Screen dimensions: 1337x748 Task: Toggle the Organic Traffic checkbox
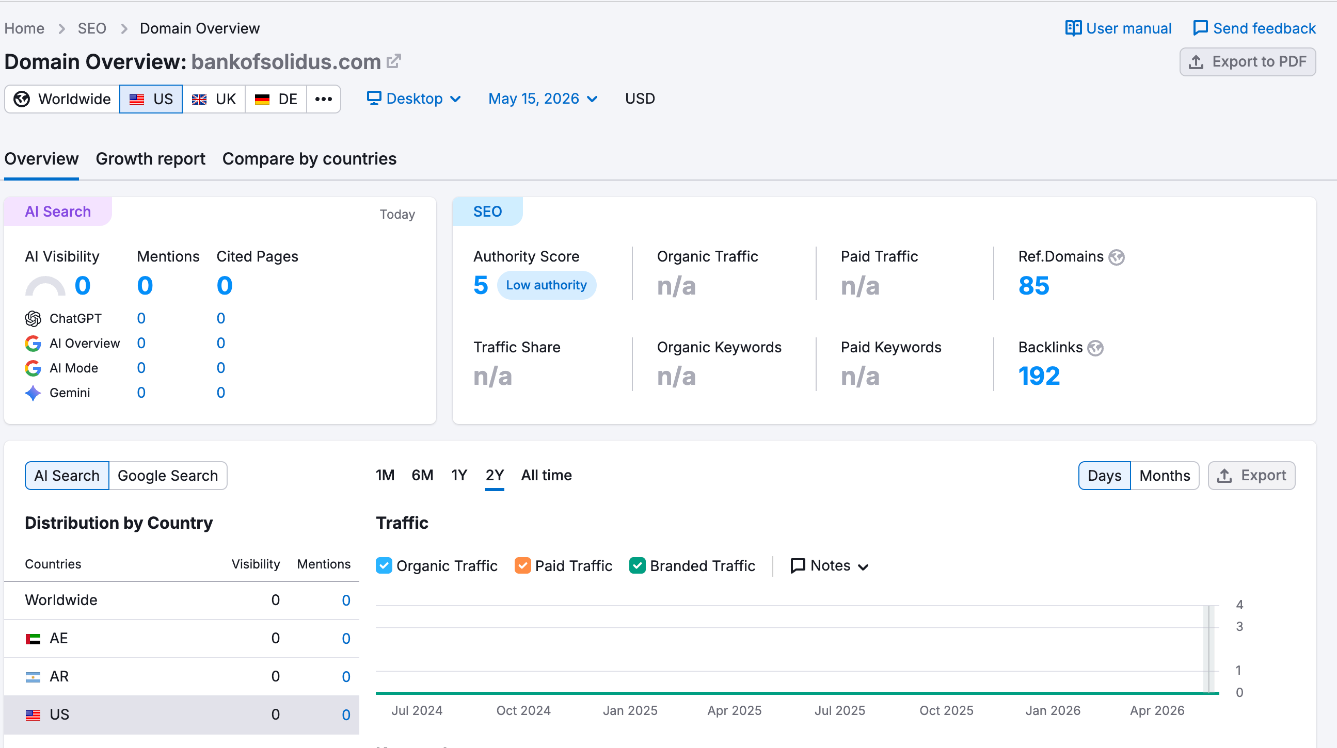[x=384, y=565]
